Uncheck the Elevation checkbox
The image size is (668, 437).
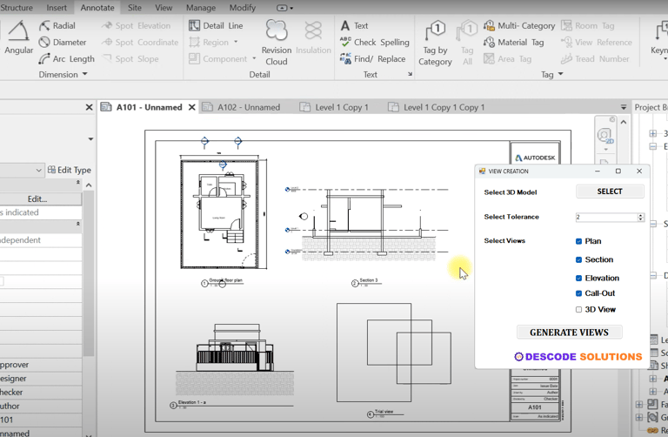tap(578, 278)
